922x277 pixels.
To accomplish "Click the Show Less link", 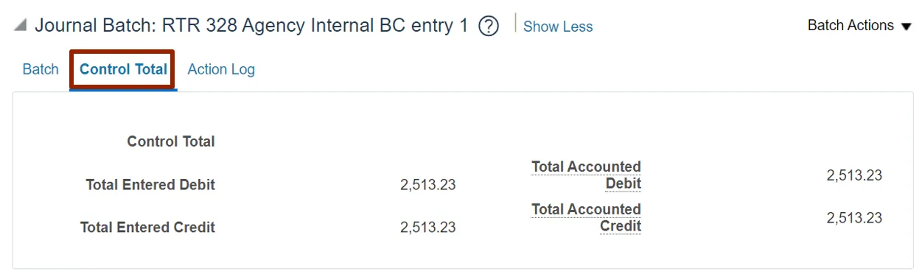I will [x=558, y=27].
